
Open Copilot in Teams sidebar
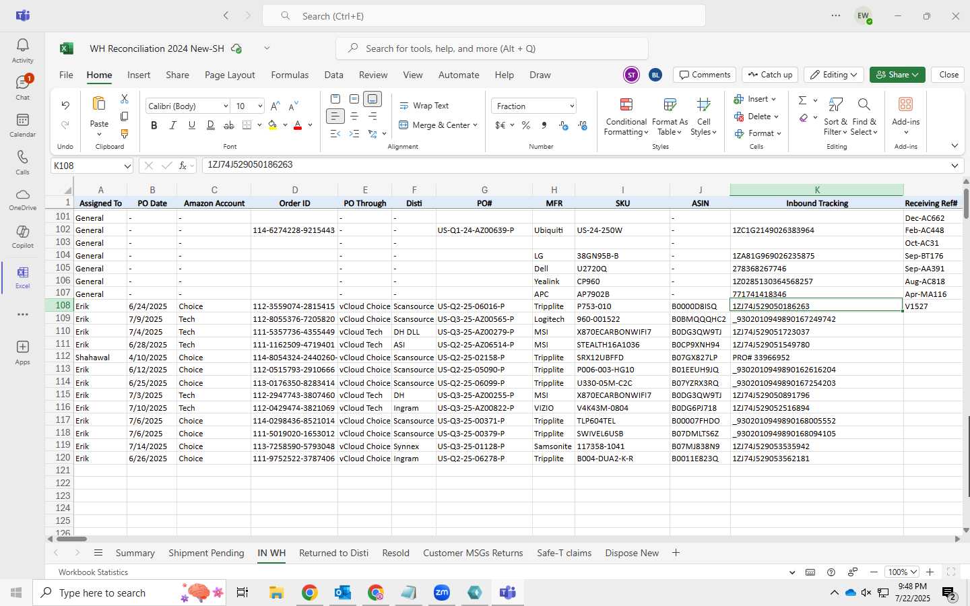pyautogui.click(x=22, y=236)
